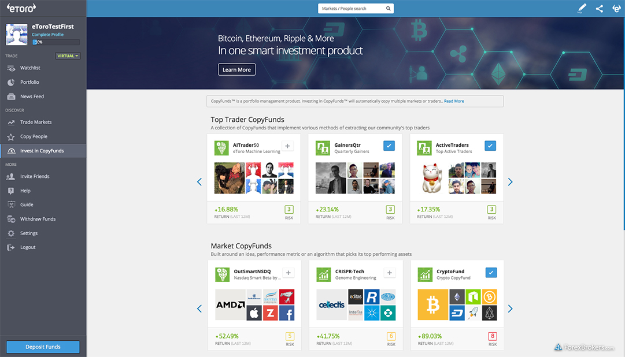Click the eToroTestFirst profile avatar
625x357 pixels.
(17, 34)
